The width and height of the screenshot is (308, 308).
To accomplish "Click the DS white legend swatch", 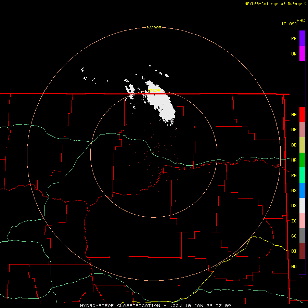I will (x=302, y=205).
